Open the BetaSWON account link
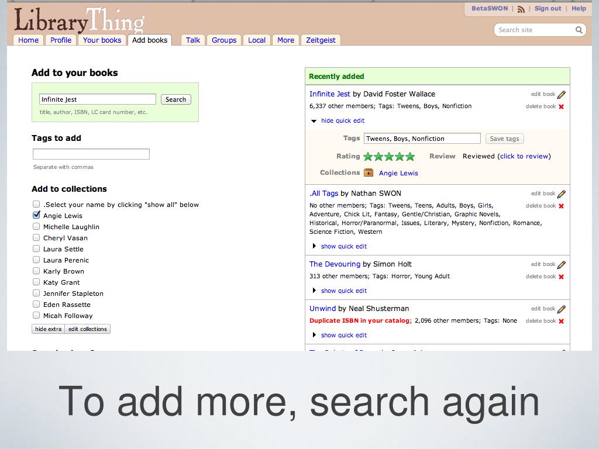Image resolution: width=599 pixels, height=449 pixels. pyautogui.click(x=490, y=8)
